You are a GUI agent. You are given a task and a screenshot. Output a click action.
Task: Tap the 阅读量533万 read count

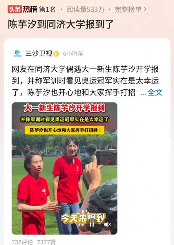pos(85,10)
